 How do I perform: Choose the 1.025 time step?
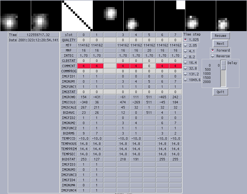pos(191,40)
